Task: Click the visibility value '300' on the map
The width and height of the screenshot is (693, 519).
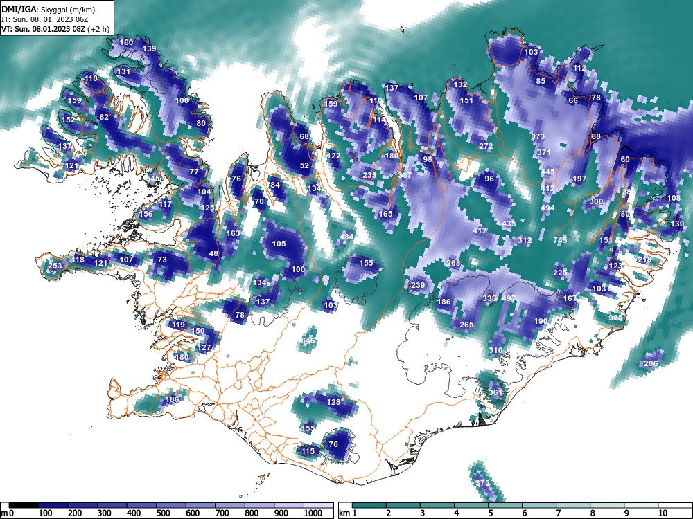Action: 596,201
